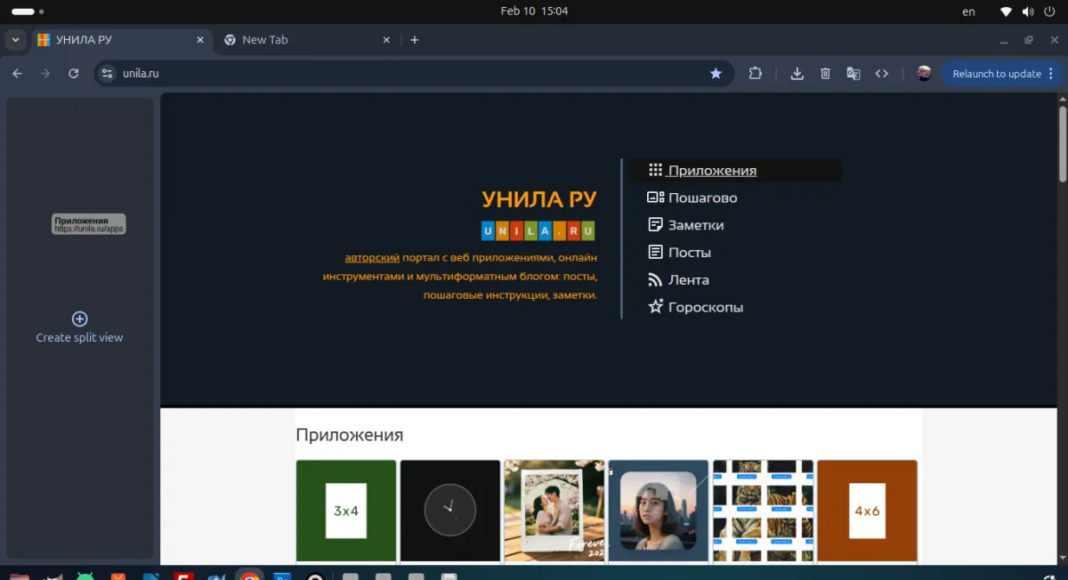Click the bookmark star in address bar
This screenshot has width=1068, height=580.
[716, 74]
